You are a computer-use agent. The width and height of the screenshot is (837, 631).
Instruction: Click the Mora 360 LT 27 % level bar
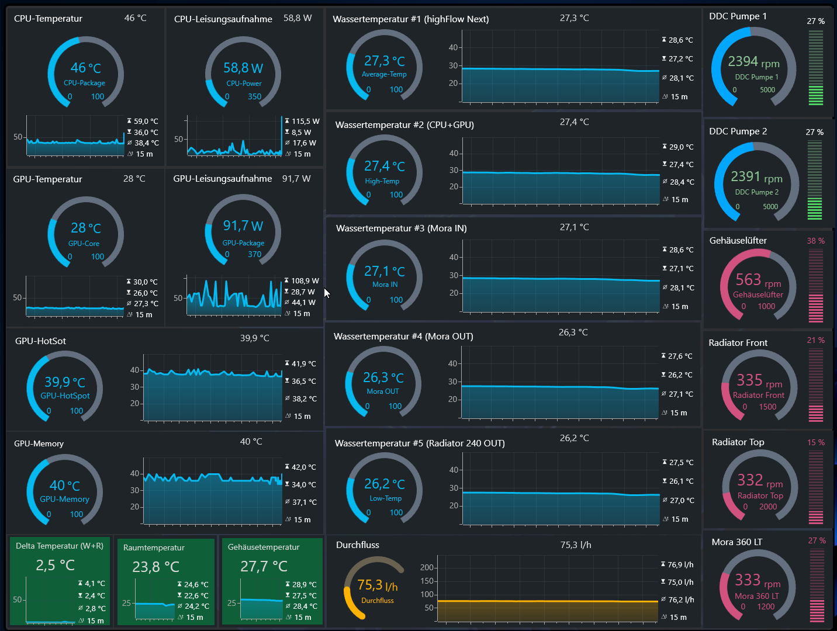pyautogui.click(x=817, y=587)
